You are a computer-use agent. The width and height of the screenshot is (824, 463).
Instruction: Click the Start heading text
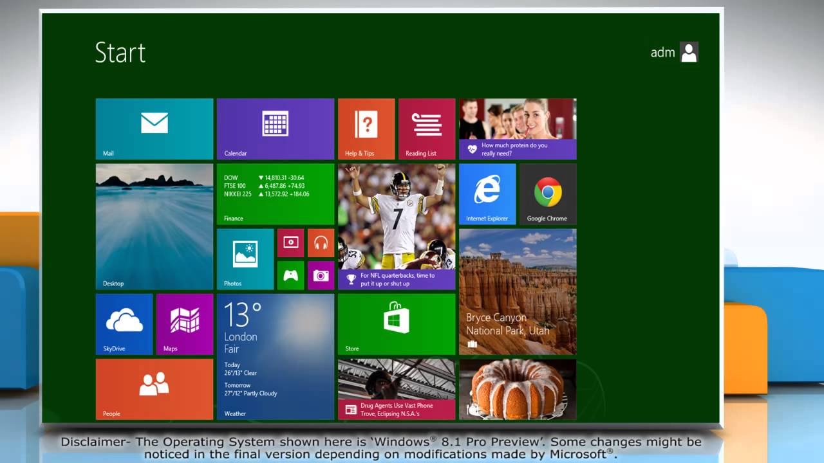pyautogui.click(x=120, y=52)
